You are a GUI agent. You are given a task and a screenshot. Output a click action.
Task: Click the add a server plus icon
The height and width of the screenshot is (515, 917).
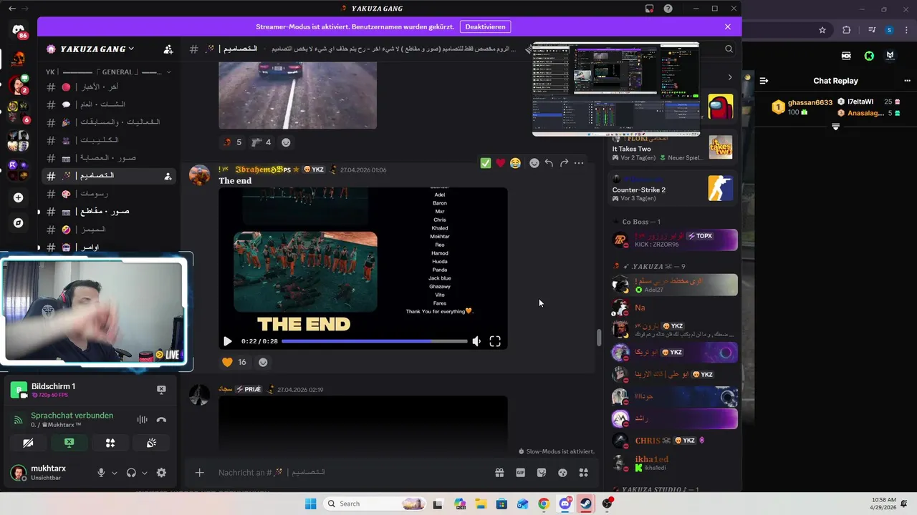pyautogui.click(x=19, y=197)
